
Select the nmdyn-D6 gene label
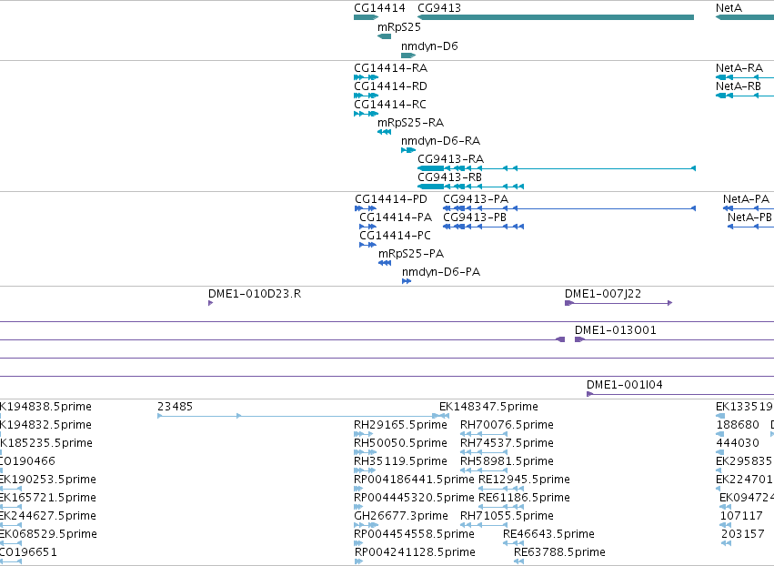tap(429, 45)
